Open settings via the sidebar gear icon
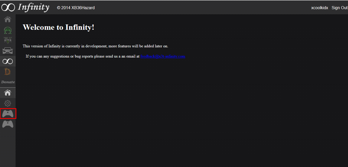 coord(8,103)
